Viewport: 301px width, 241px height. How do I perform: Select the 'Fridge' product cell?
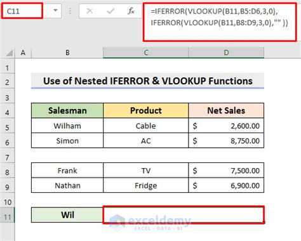[x=146, y=185]
